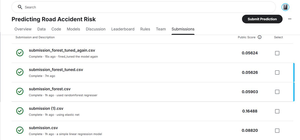This screenshot has height=140, width=300.
Task: Select checkbox for submission_forest.csv
Action: (x=277, y=92)
